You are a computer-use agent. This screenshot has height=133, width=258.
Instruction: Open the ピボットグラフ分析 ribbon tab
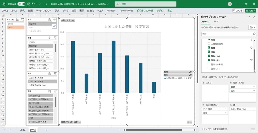(145, 10)
